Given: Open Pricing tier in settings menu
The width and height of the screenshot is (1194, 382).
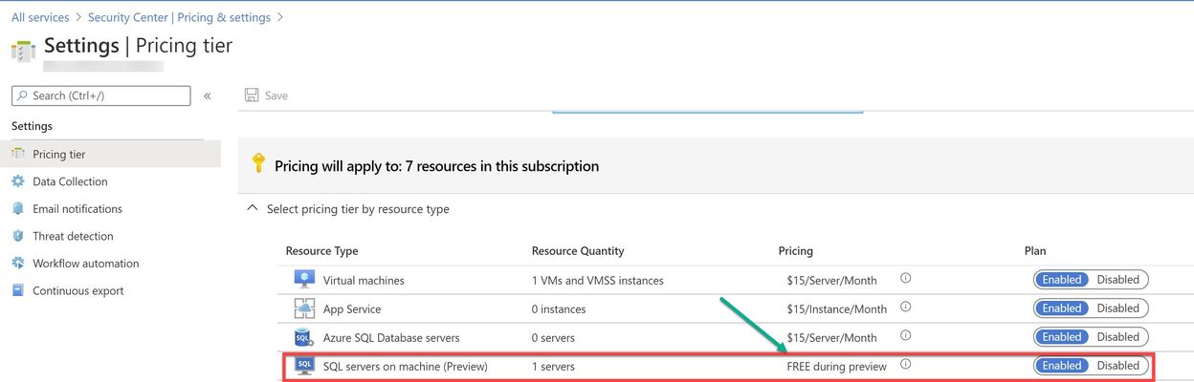Looking at the screenshot, I should click(110, 154).
